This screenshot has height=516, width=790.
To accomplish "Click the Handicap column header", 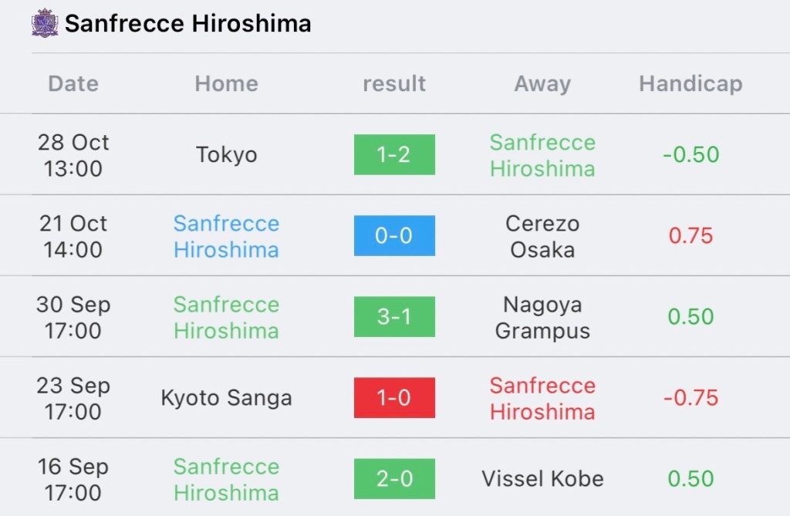I will click(x=690, y=83).
